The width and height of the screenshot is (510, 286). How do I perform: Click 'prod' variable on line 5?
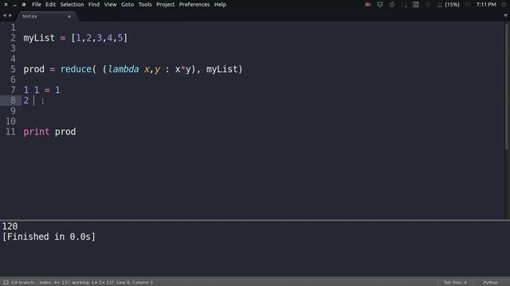pos(33,69)
